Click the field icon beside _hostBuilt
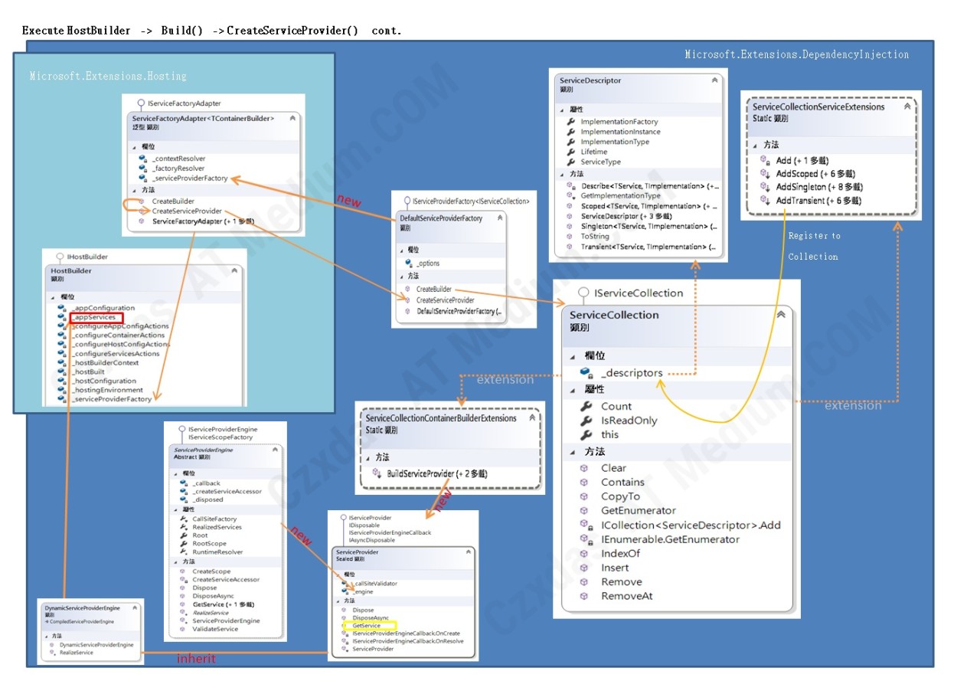This screenshot has width=980, height=681. point(62,372)
